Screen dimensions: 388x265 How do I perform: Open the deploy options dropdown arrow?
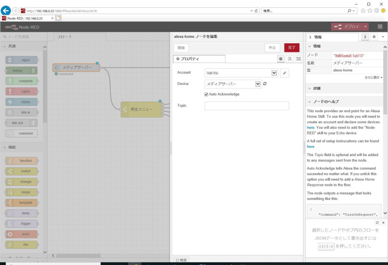pos(365,27)
